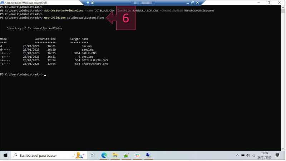
Task: Open the volume control in the system tray
Action: click(248, 155)
